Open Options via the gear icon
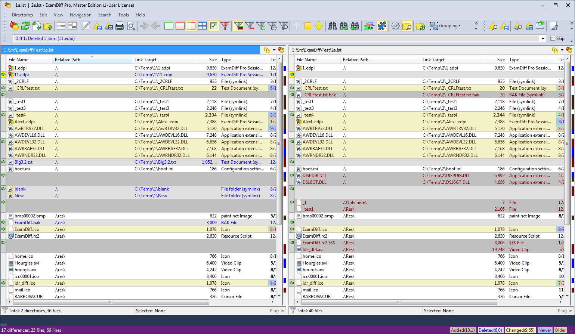 (396, 26)
